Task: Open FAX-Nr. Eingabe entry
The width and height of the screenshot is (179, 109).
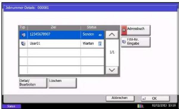Action: [136, 42]
